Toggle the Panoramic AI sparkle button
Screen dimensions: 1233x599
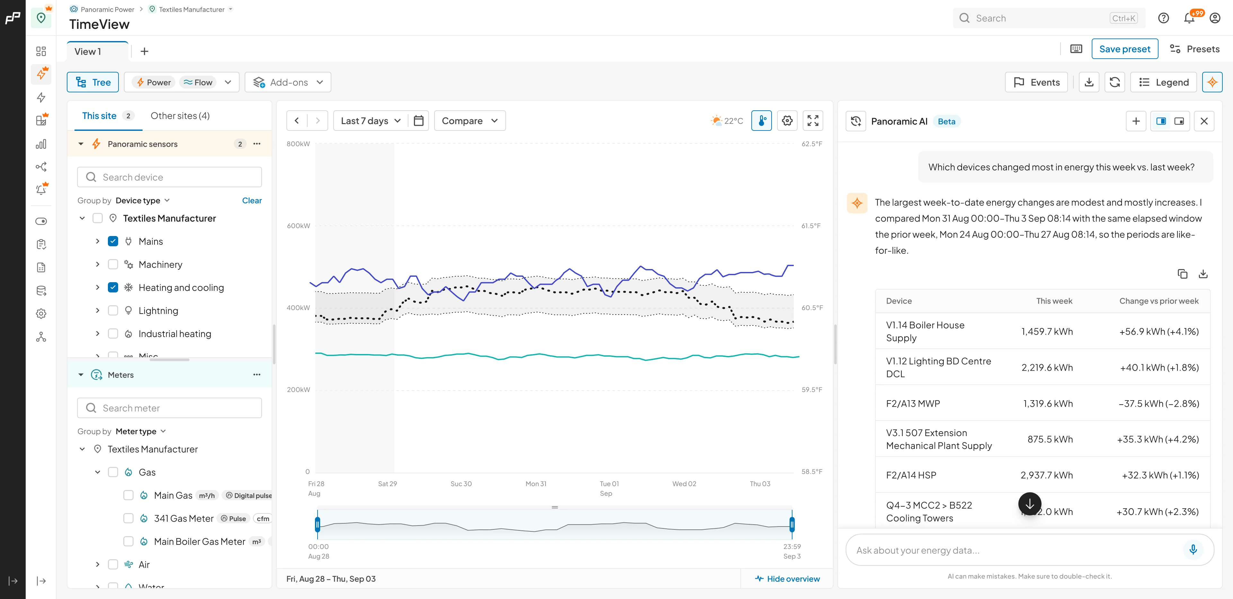(x=1212, y=82)
